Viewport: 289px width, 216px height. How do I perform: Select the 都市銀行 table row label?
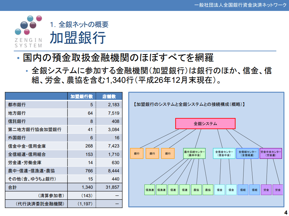[17, 105]
